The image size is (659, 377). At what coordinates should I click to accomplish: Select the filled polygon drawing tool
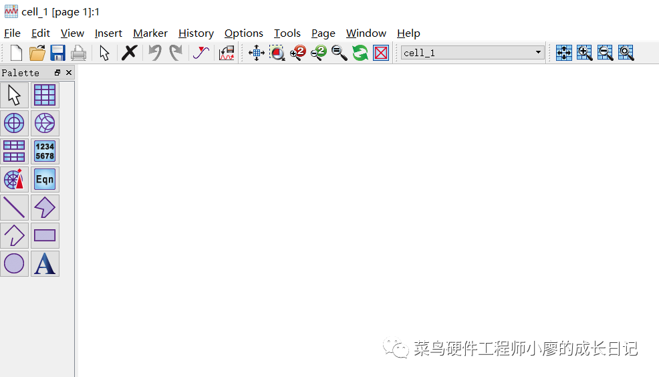[x=45, y=208]
